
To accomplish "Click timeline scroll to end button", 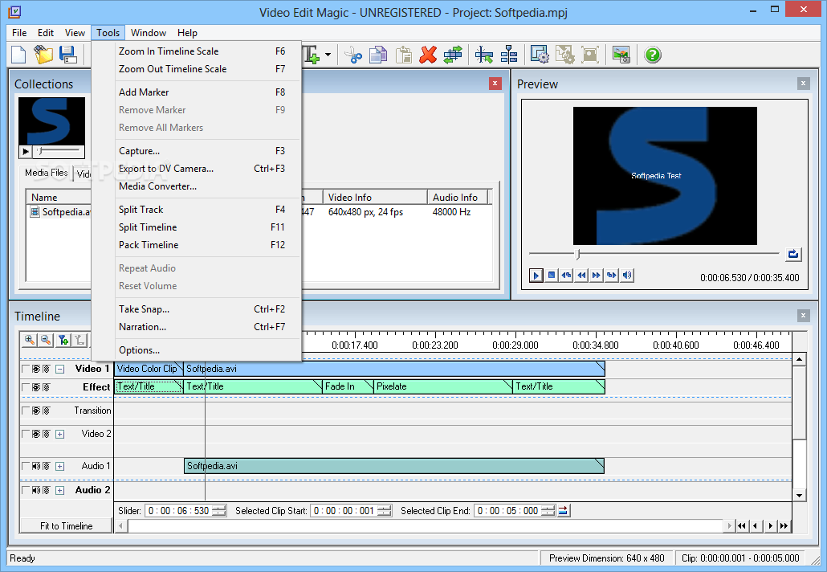I will click(x=784, y=526).
